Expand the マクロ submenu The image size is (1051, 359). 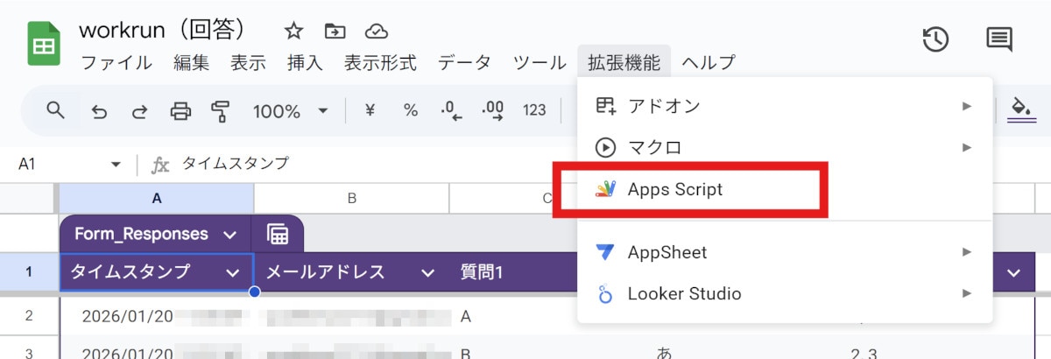(x=967, y=147)
